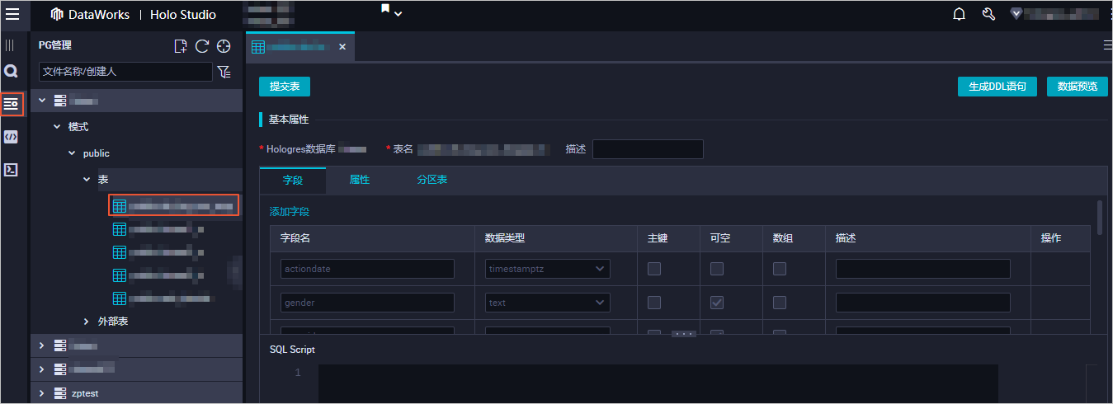This screenshot has width=1113, height=404.
Task: Click the three-dot panel splitter handle
Action: (684, 334)
